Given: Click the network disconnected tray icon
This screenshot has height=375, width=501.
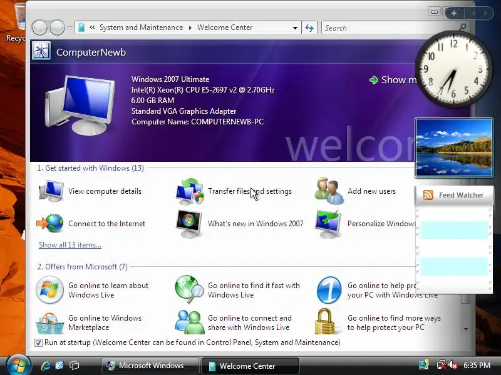Looking at the screenshot, I should coord(442,365).
